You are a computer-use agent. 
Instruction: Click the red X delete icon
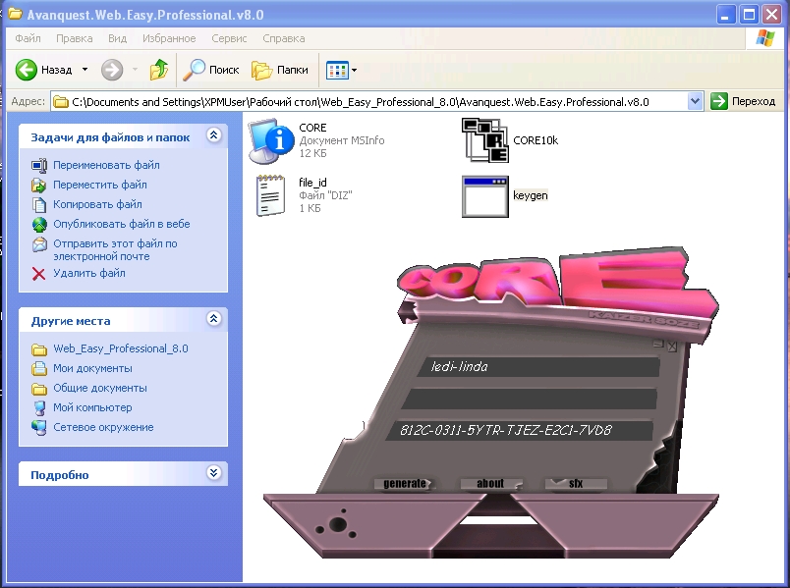pyautogui.click(x=38, y=273)
